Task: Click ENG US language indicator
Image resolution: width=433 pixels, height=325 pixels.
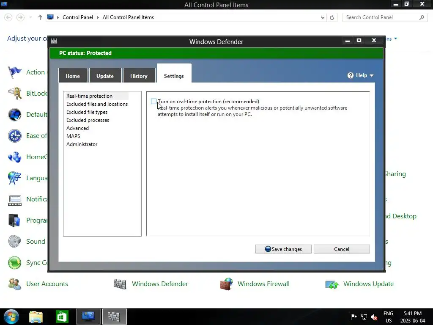Action: 388,317
